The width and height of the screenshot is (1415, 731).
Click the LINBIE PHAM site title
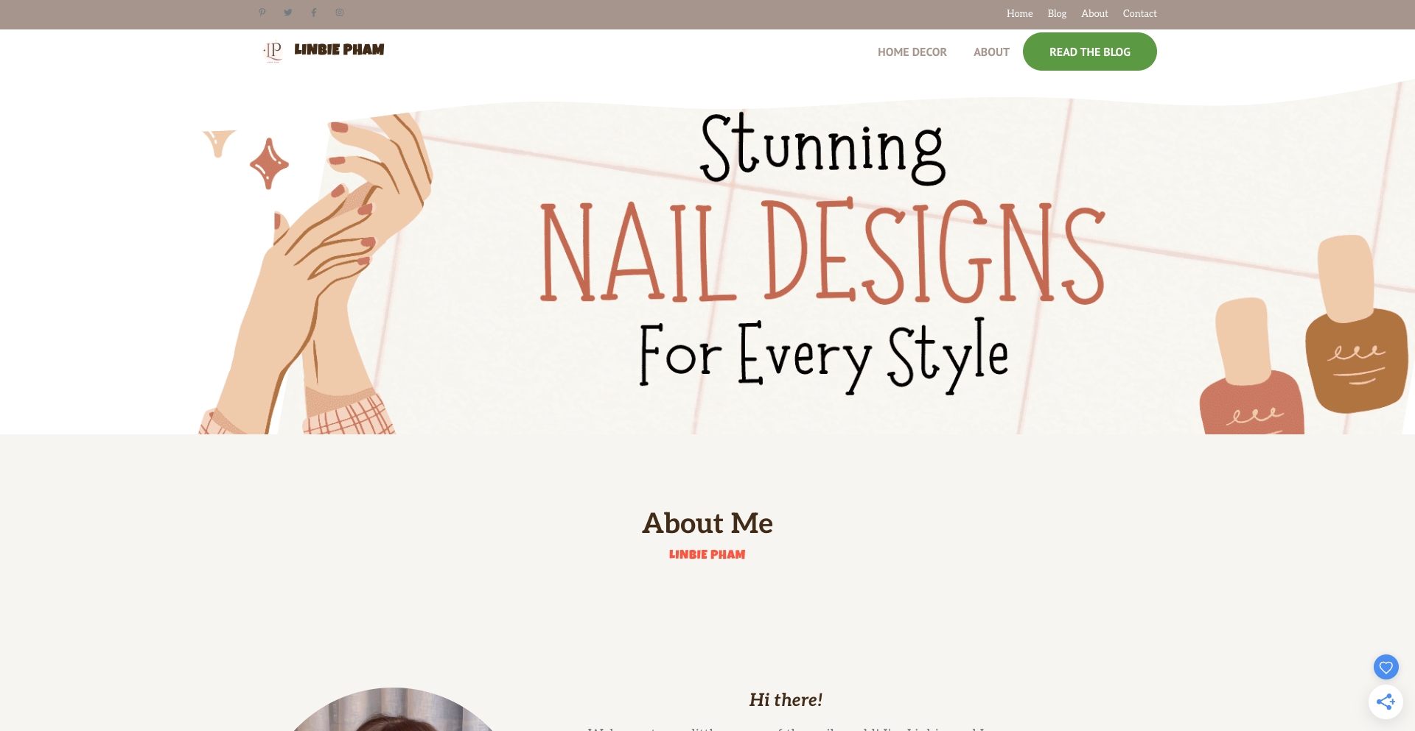pos(339,49)
